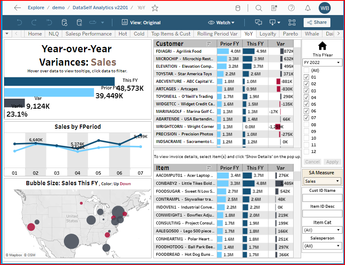Click the home icon above This FYear
The width and height of the screenshot is (345, 265).
(x=322, y=46)
